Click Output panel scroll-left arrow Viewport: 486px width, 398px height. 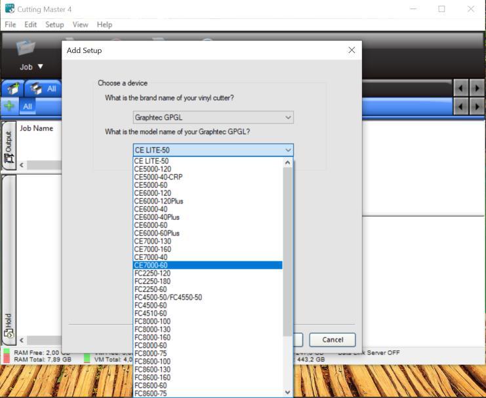22,165
